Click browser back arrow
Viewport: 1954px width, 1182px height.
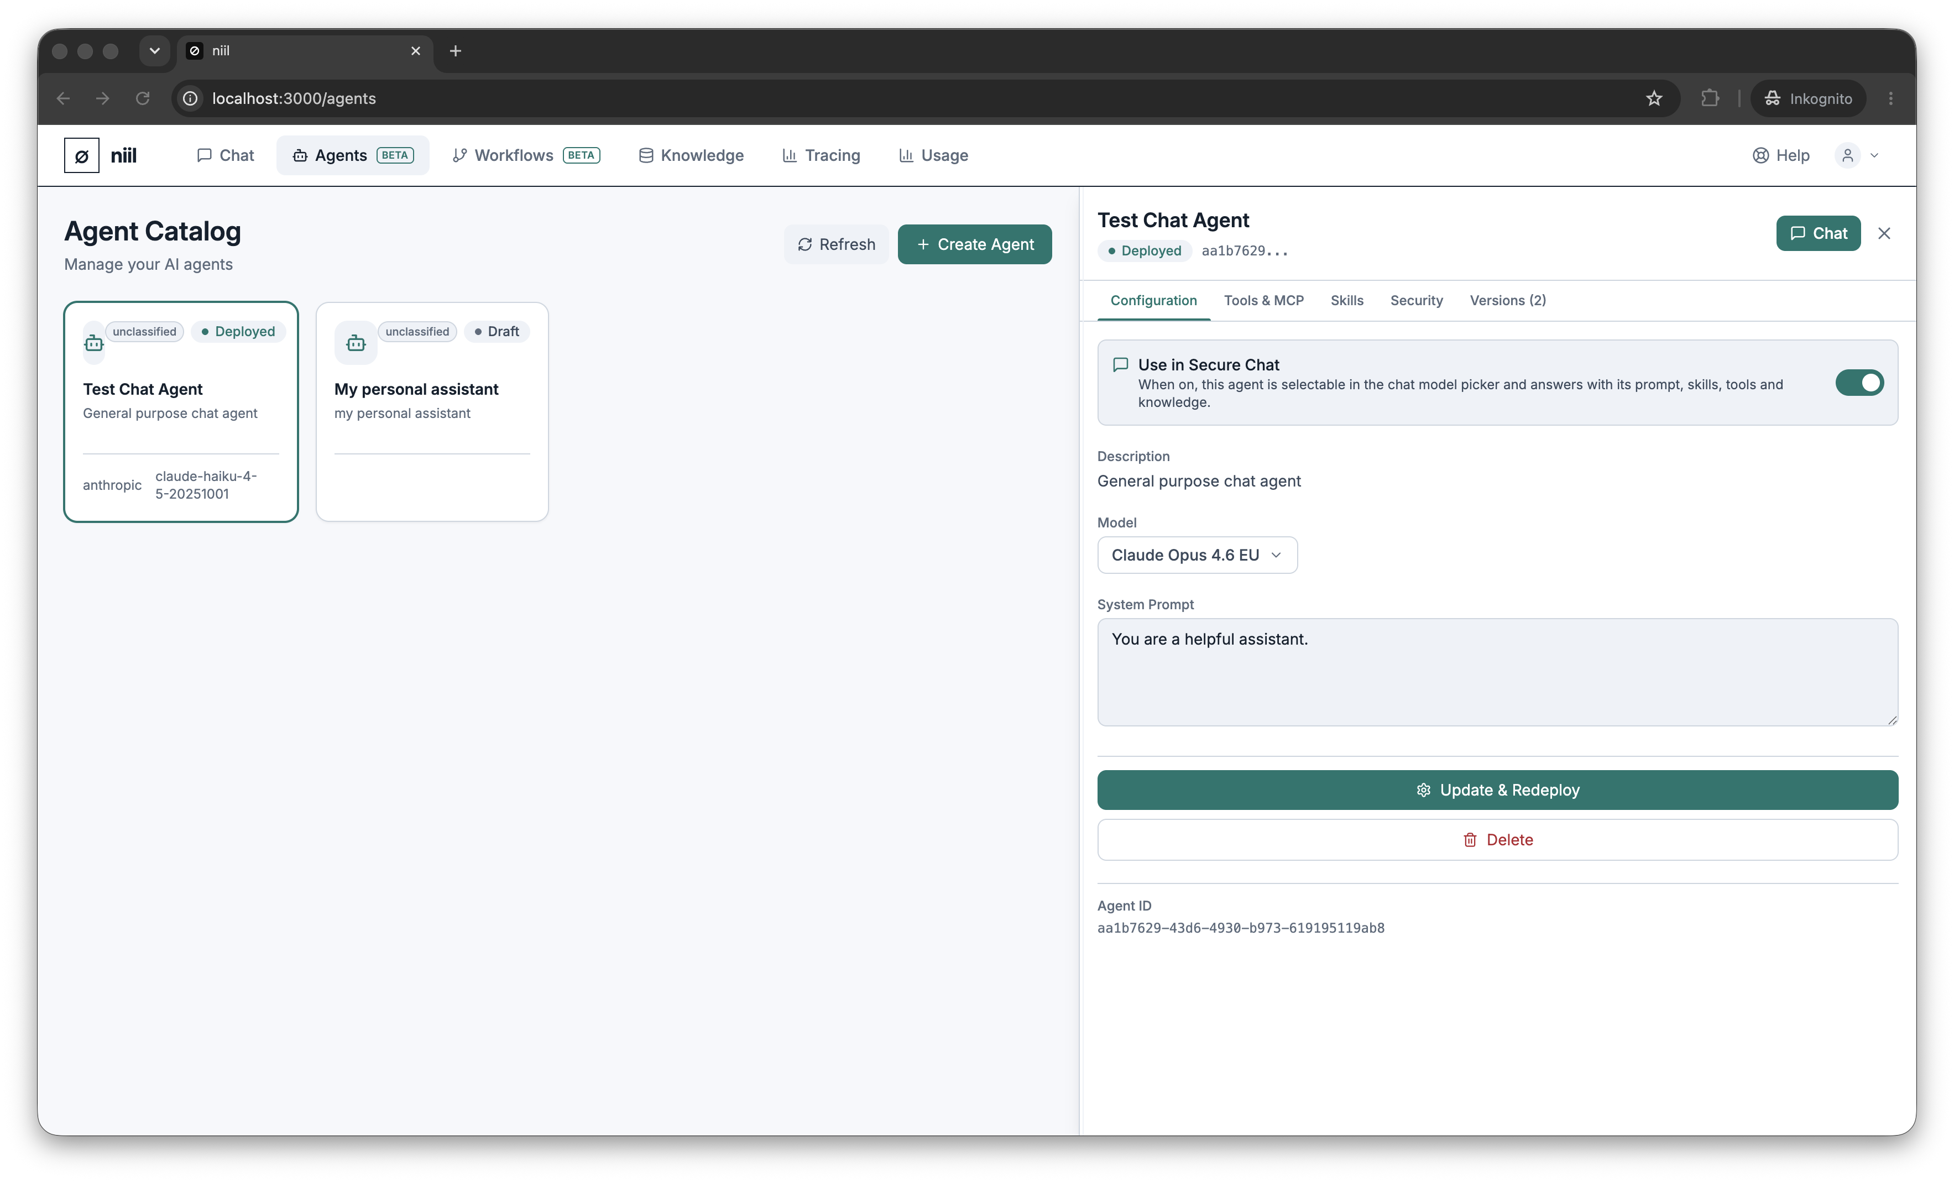tap(64, 98)
